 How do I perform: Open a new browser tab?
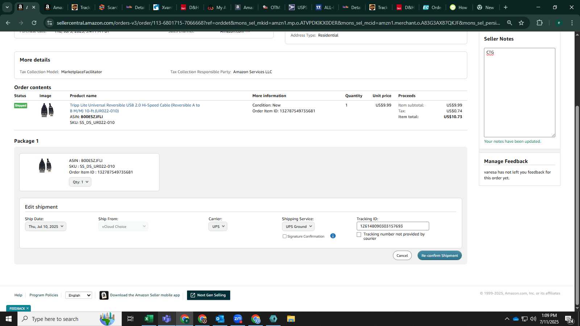point(506,7)
